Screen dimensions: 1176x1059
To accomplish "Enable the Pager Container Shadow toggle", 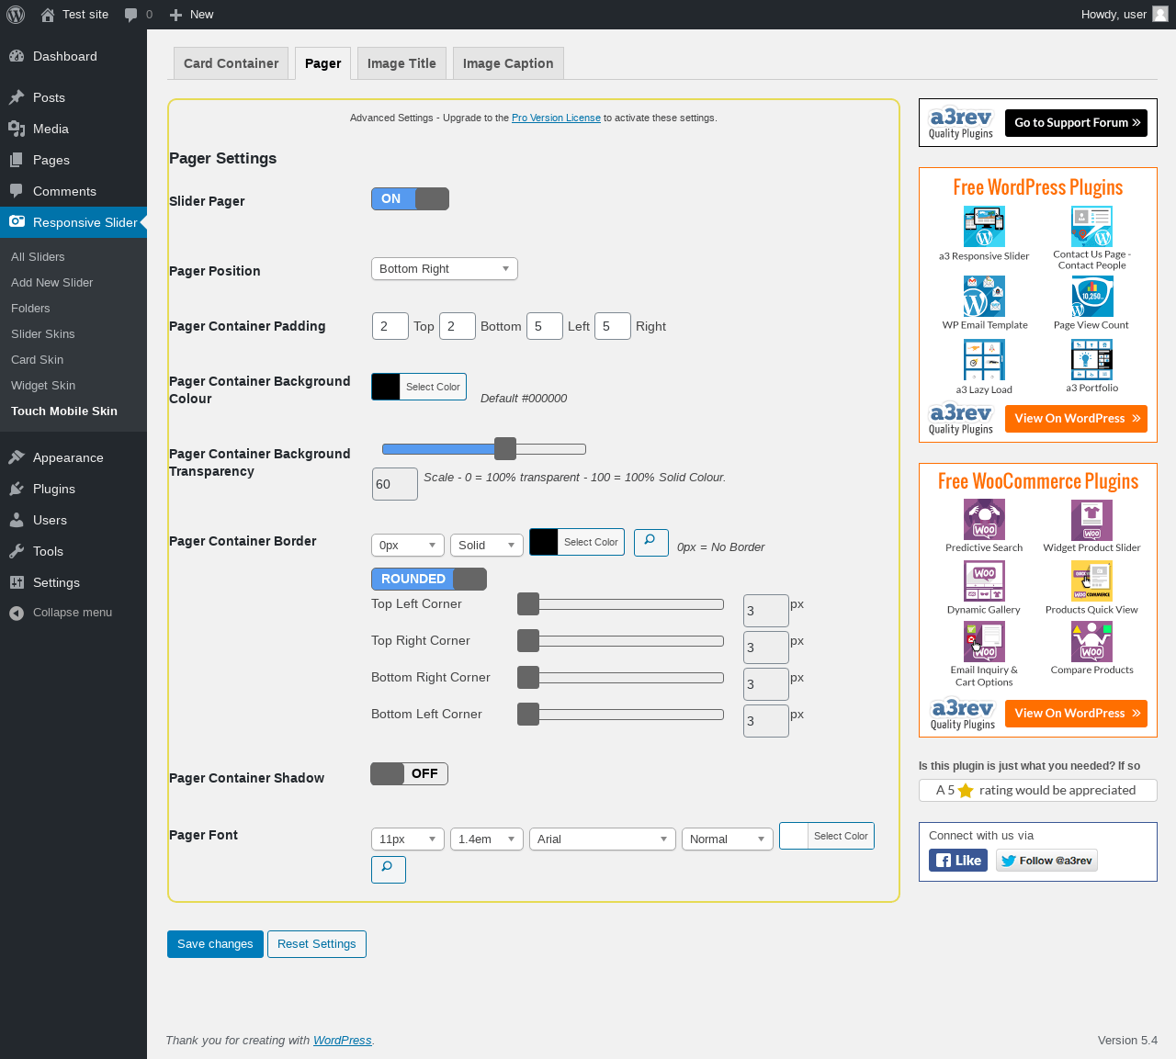I will [409, 773].
